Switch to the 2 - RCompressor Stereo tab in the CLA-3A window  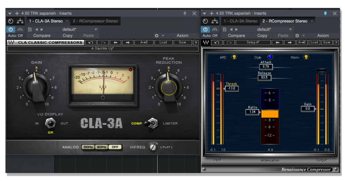[x=95, y=21]
